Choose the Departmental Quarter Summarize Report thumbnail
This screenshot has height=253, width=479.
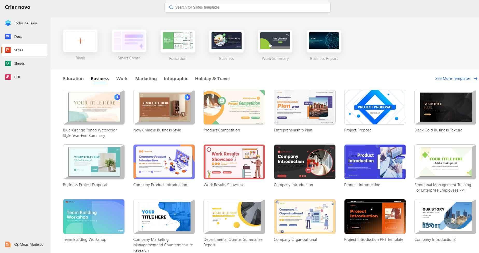[x=234, y=216]
